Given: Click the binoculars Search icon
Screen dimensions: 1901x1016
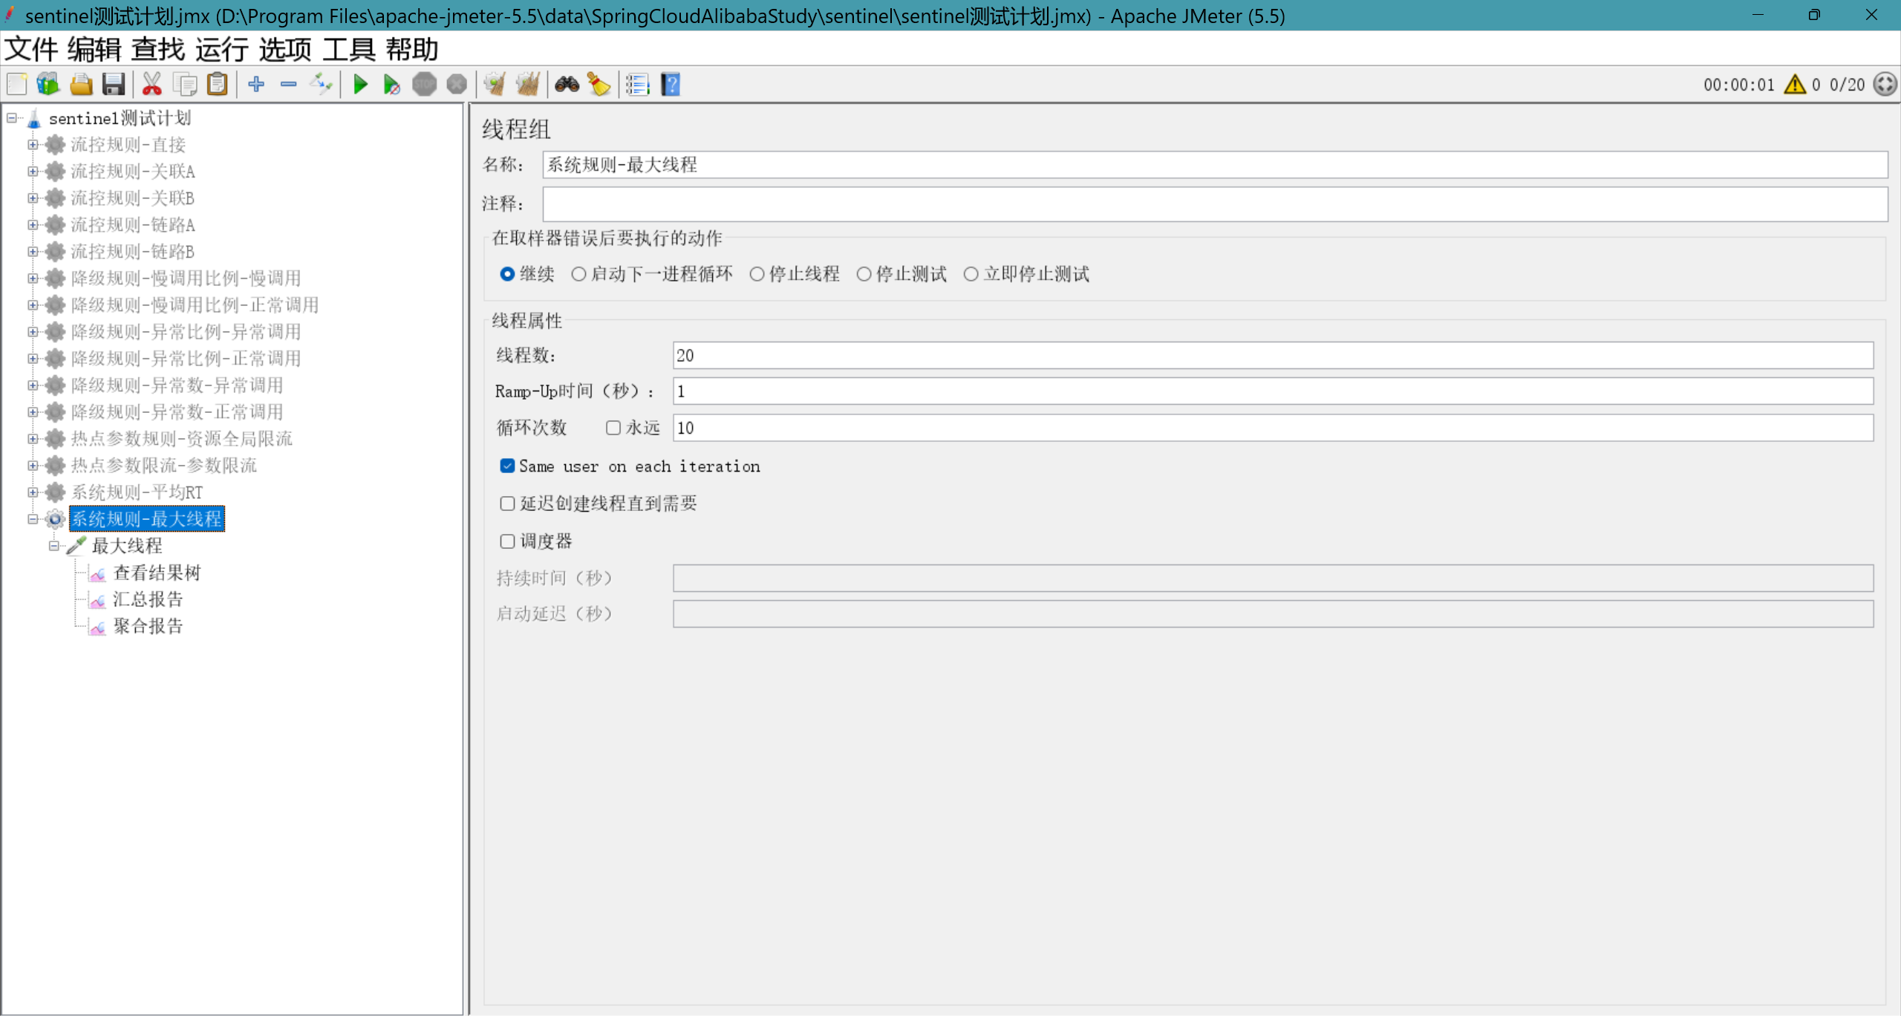Looking at the screenshot, I should tap(567, 85).
